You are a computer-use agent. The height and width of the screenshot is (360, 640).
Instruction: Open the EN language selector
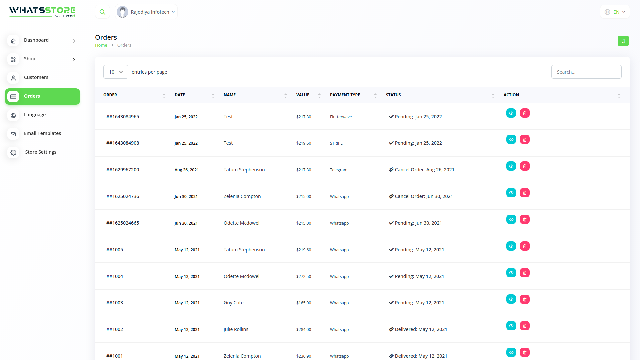(615, 12)
